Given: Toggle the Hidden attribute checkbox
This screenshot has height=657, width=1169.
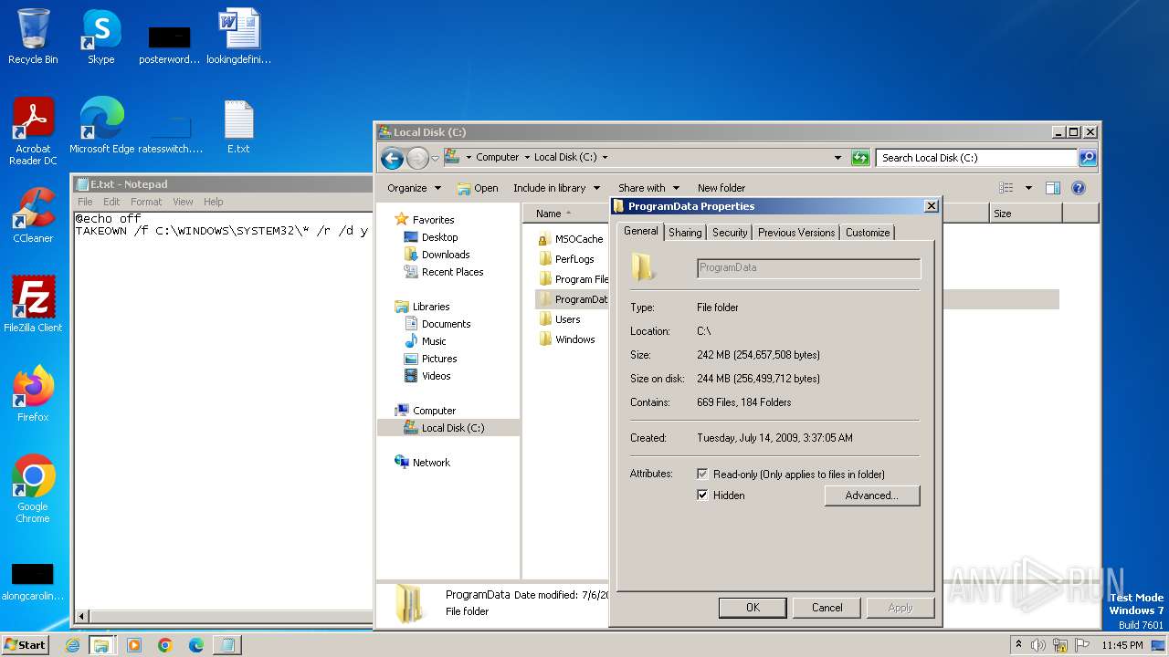Looking at the screenshot, I should (702, 495).
